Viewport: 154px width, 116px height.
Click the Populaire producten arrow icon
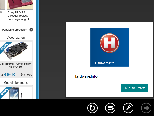click(x=31, y=30)
